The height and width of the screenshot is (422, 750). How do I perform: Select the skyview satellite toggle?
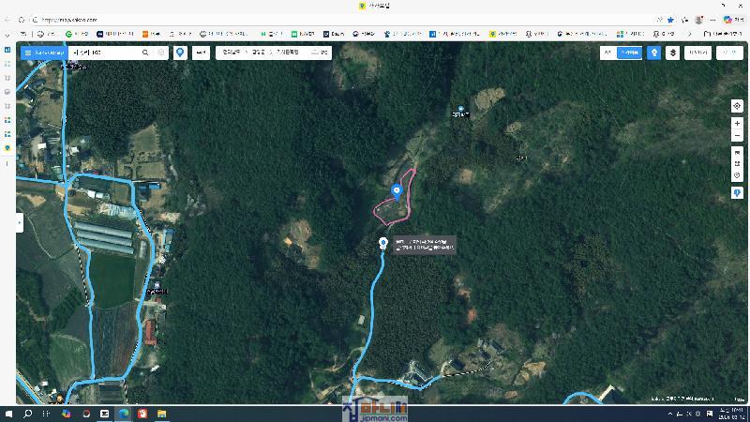click(630, 53)
